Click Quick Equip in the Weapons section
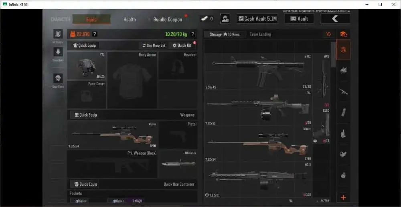 [x=86, y=115]
